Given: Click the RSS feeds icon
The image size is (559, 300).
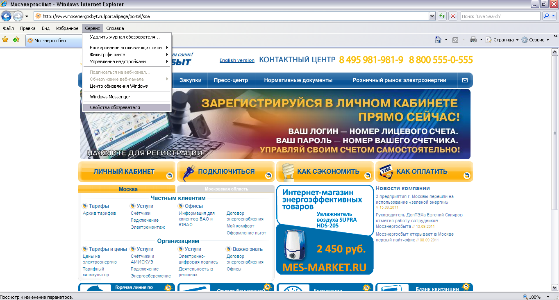Looking at the screenshot, I should (455, 40).
